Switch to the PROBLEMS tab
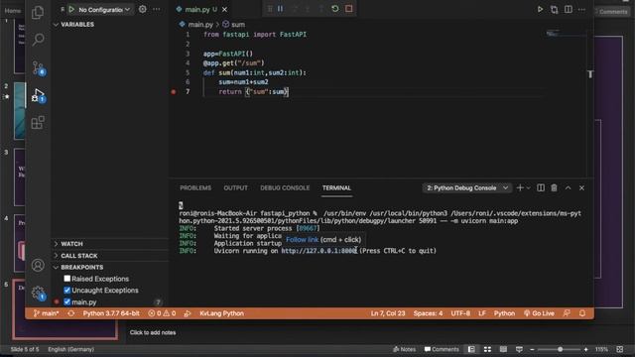This screenshot has width=635, height=357. tap(195, 187)
